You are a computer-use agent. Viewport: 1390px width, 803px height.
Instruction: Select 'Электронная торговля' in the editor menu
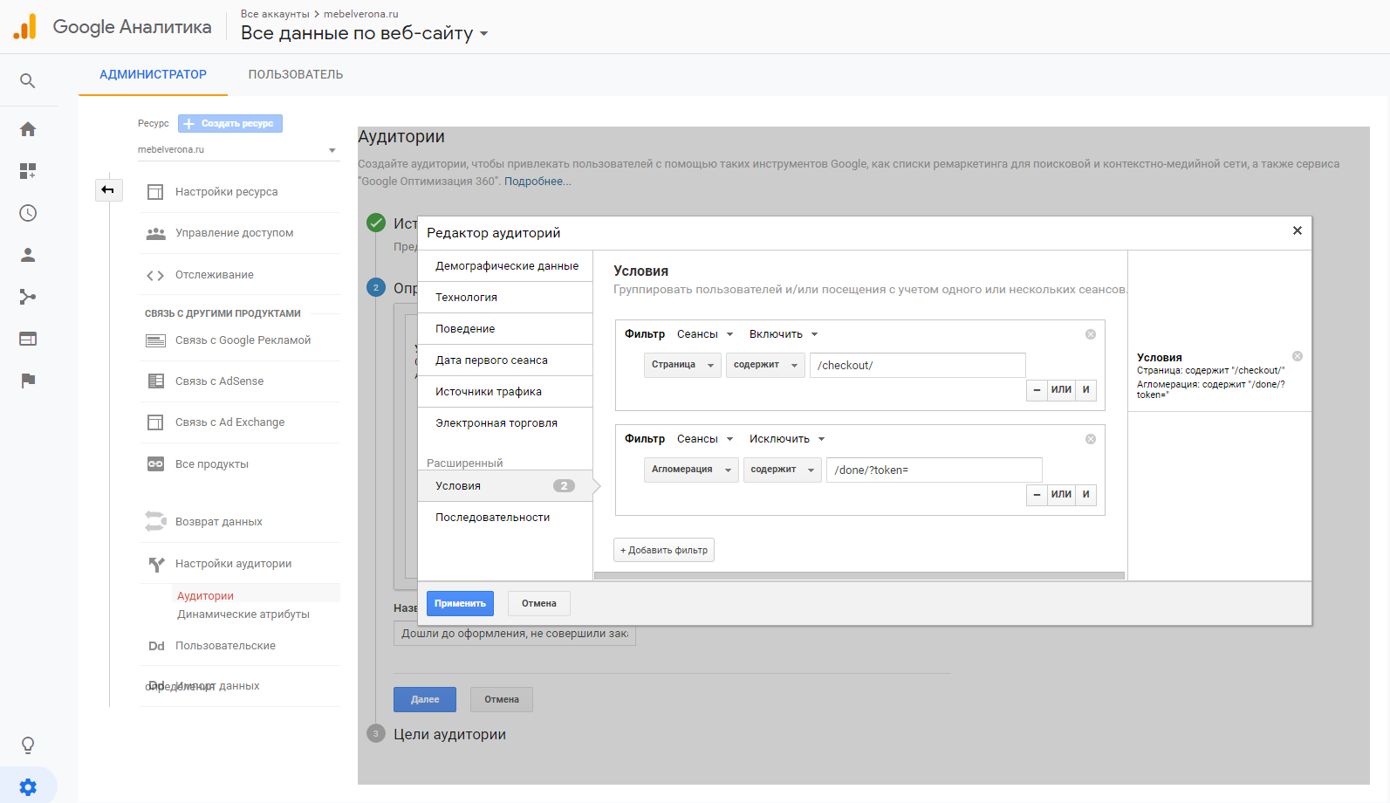pos(496,423)
